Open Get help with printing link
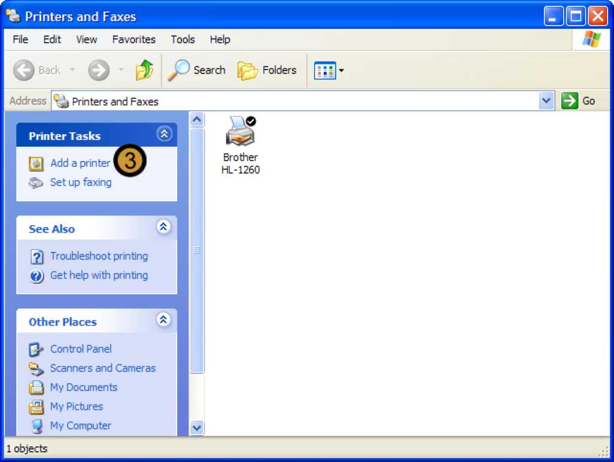The width and height of the screenshot is (614, 462). coord(99,275)
